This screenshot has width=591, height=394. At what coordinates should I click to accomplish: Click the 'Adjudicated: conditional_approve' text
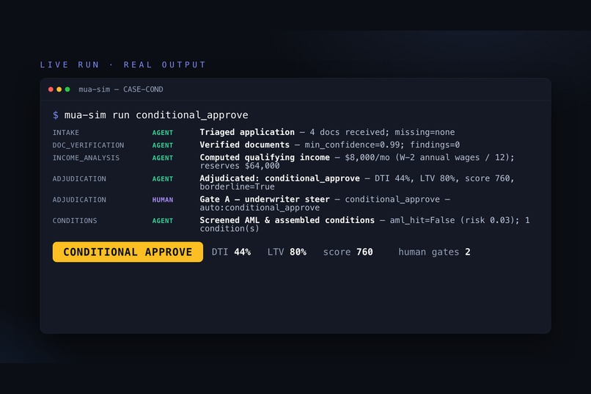pyautogui.click(x=279, y=178)
